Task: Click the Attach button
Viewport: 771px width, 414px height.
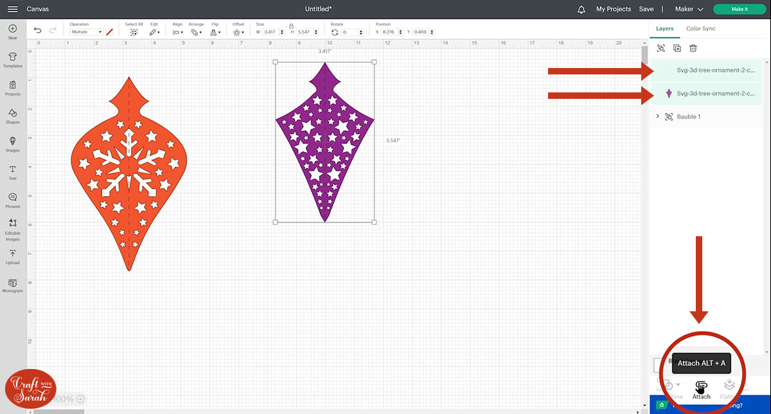Action: click(x=701, y=388)
